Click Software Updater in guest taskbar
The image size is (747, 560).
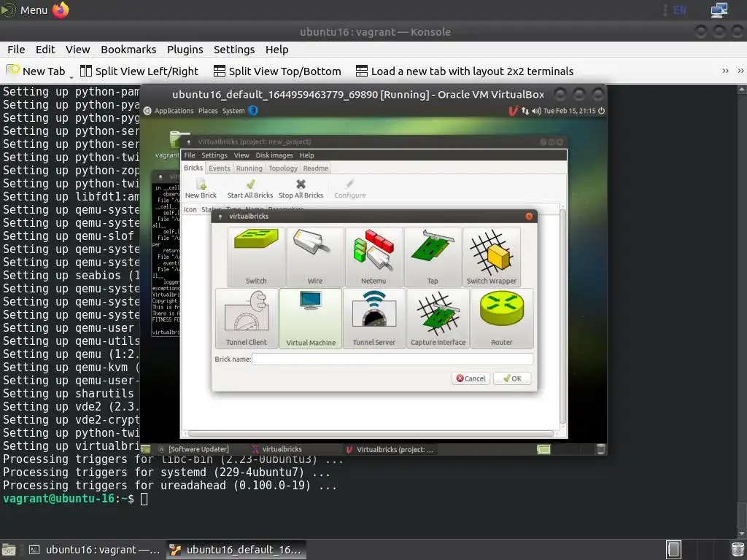tap(195, 449)
